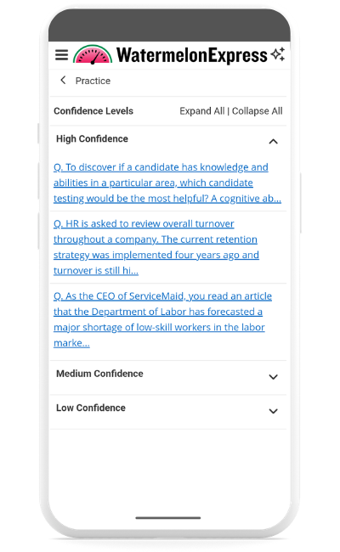
Task: Expand the Low Confidence section chevron
Action: [x=273, y=411]
